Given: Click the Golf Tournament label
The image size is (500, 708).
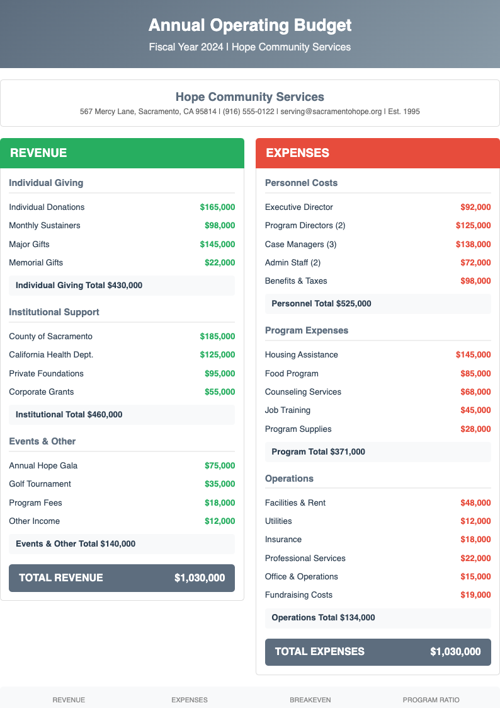Looking at the screenshot, I should click(x=40, y=484).
